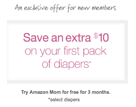Click the word "diapers" in the footnote

tap(72, 100)
